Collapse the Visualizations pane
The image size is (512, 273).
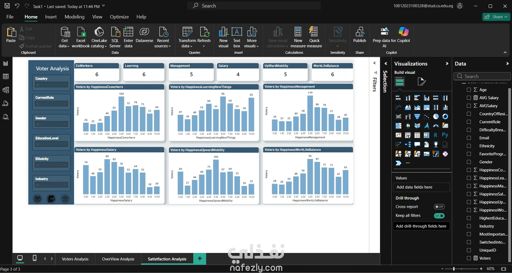coord(447,64)
